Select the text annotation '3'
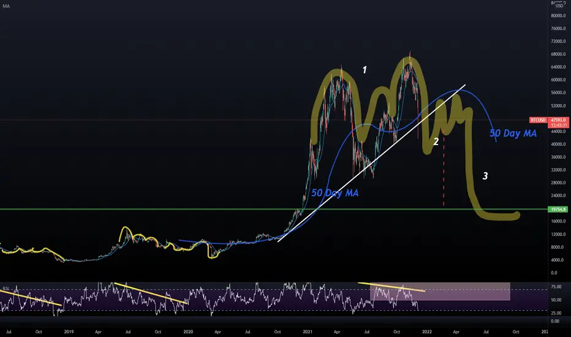Viewport: 571px width, 337px height. (x=485, y=176)
